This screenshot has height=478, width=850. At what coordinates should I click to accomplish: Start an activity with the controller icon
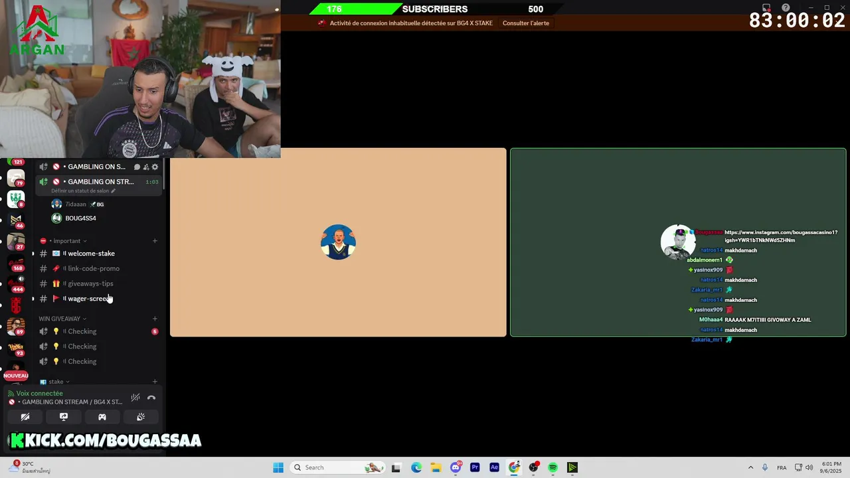coord(102,417)
